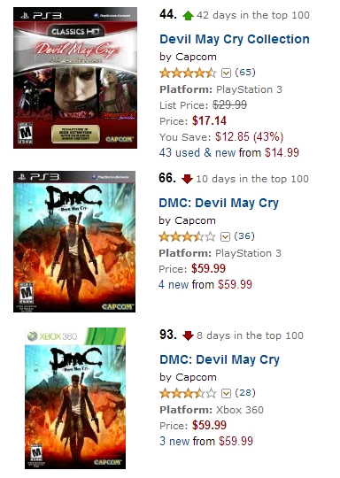Open '3 new' offers link

point(174,441)
